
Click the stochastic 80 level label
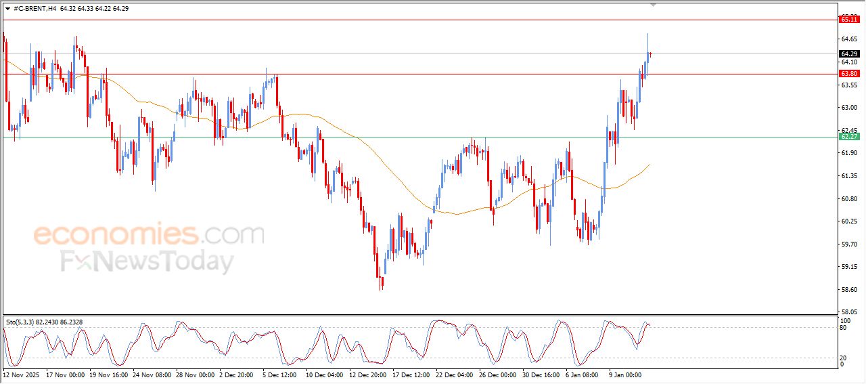click(x=843, y=328)
